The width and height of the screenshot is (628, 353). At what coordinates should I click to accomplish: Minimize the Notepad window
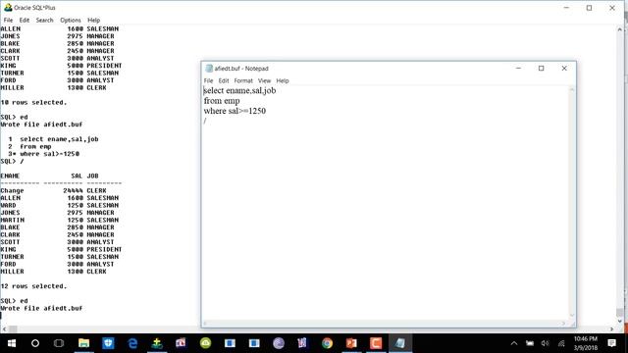click(518, 69)
